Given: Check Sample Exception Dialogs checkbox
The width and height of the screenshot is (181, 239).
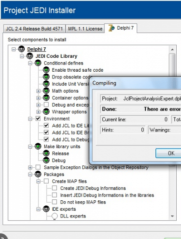Looking at the screenshot, I should pyautogui.click(x=38, y=167).
